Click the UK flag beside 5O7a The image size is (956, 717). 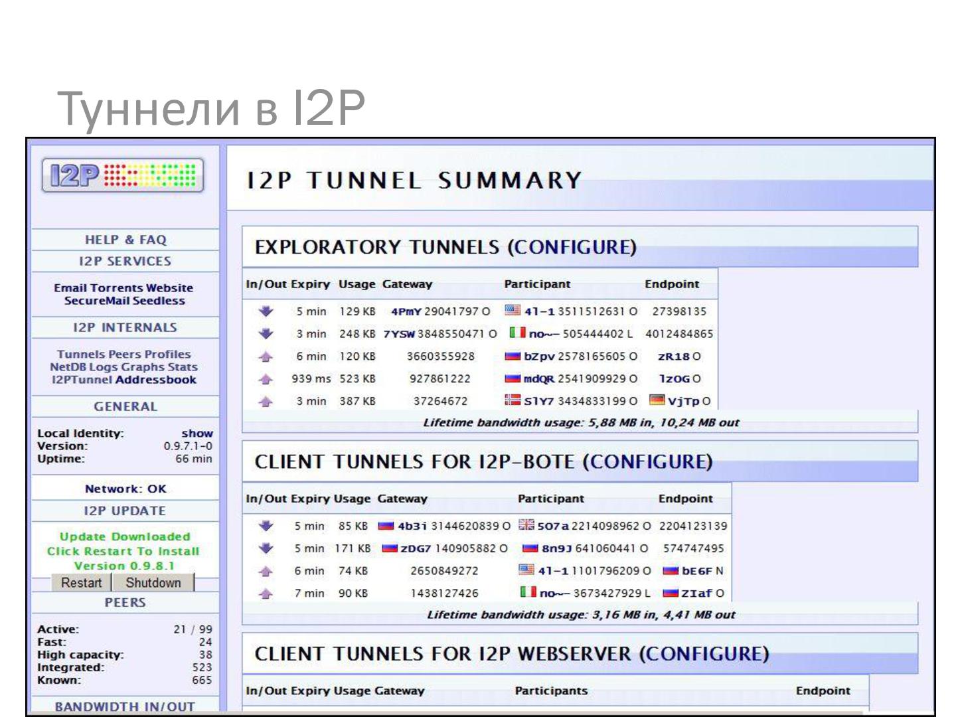pyautogui.click(x=526, y=525)
